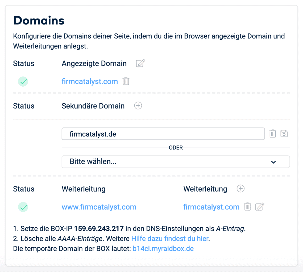This screenshot has height=272, width=303.
Task: Select the Sekundäre Domain section label
Action: (93, 106)
